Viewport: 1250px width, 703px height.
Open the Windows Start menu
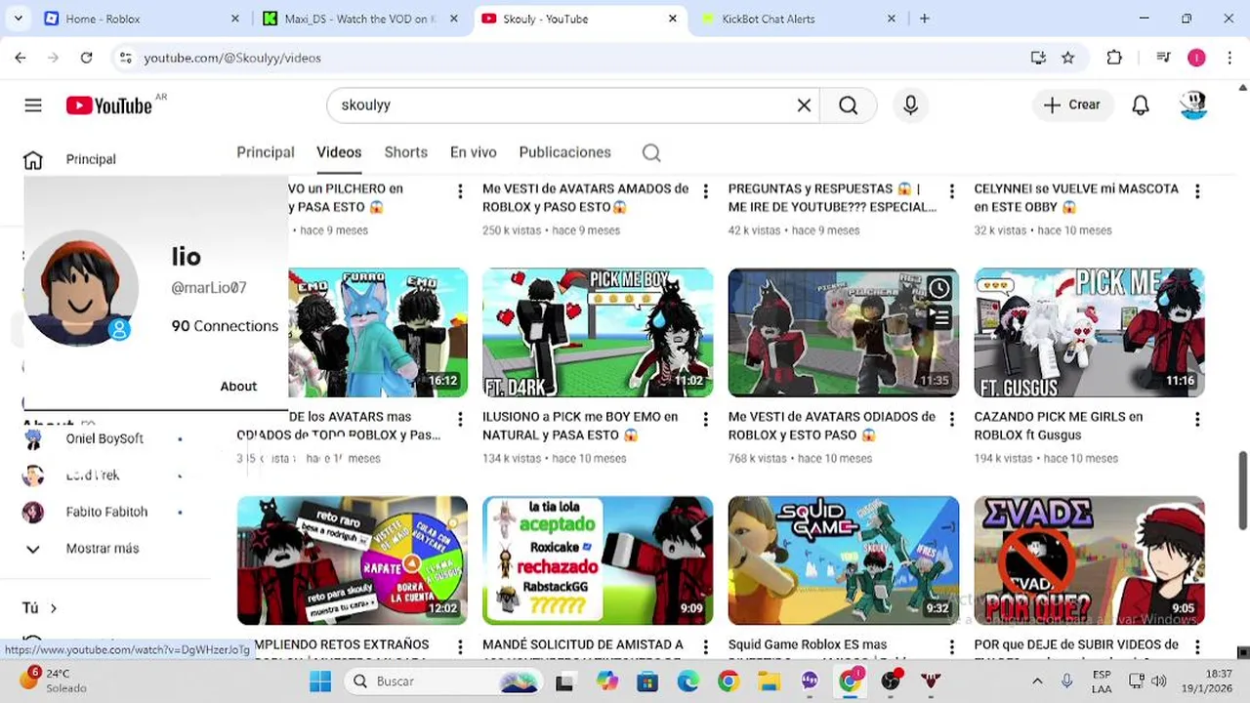[x=320, y=682]
